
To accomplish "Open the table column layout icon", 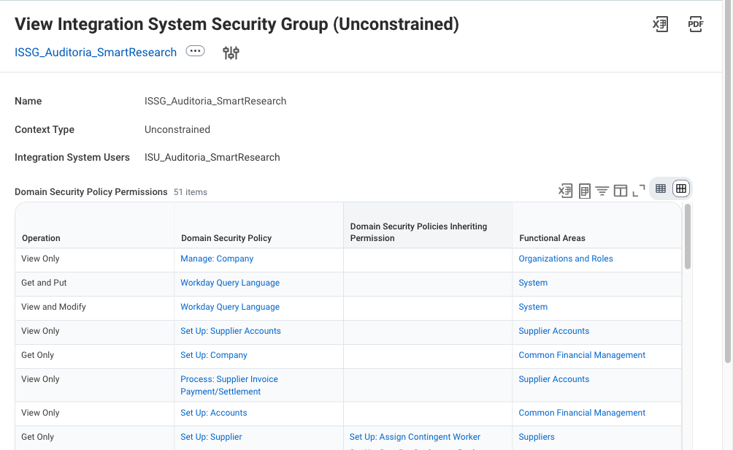I will click(621, 191).
